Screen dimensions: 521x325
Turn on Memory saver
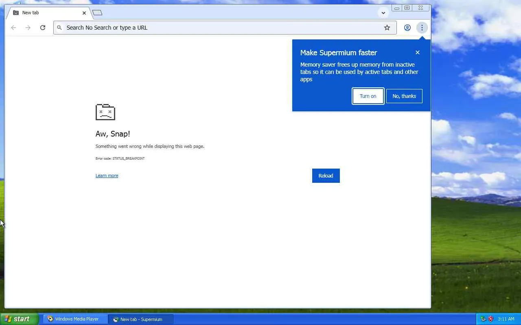point(368,96)
